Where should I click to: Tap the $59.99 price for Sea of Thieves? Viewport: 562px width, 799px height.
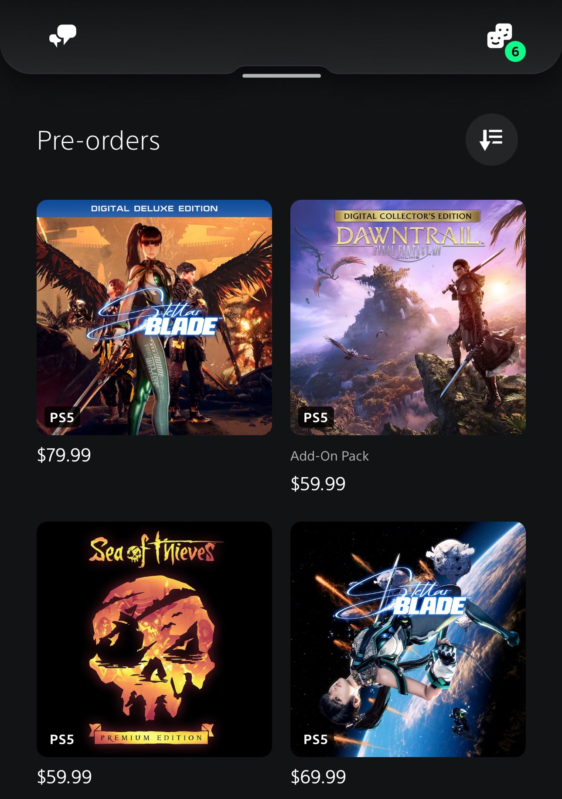tap(64, 777)
